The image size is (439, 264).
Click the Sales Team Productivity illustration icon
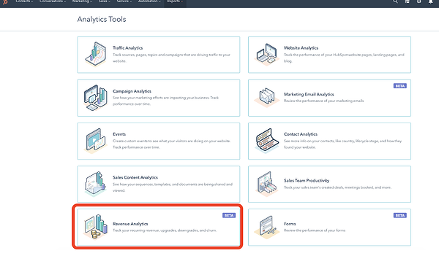(x=267, y=185)
